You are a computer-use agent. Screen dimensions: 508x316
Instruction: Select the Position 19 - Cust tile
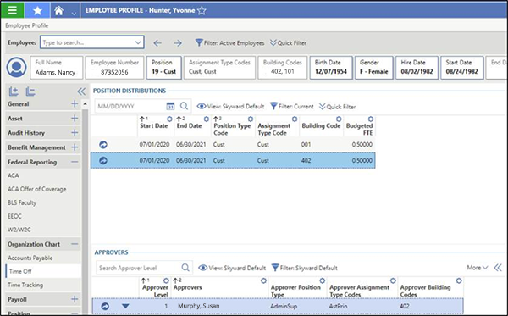163,68
